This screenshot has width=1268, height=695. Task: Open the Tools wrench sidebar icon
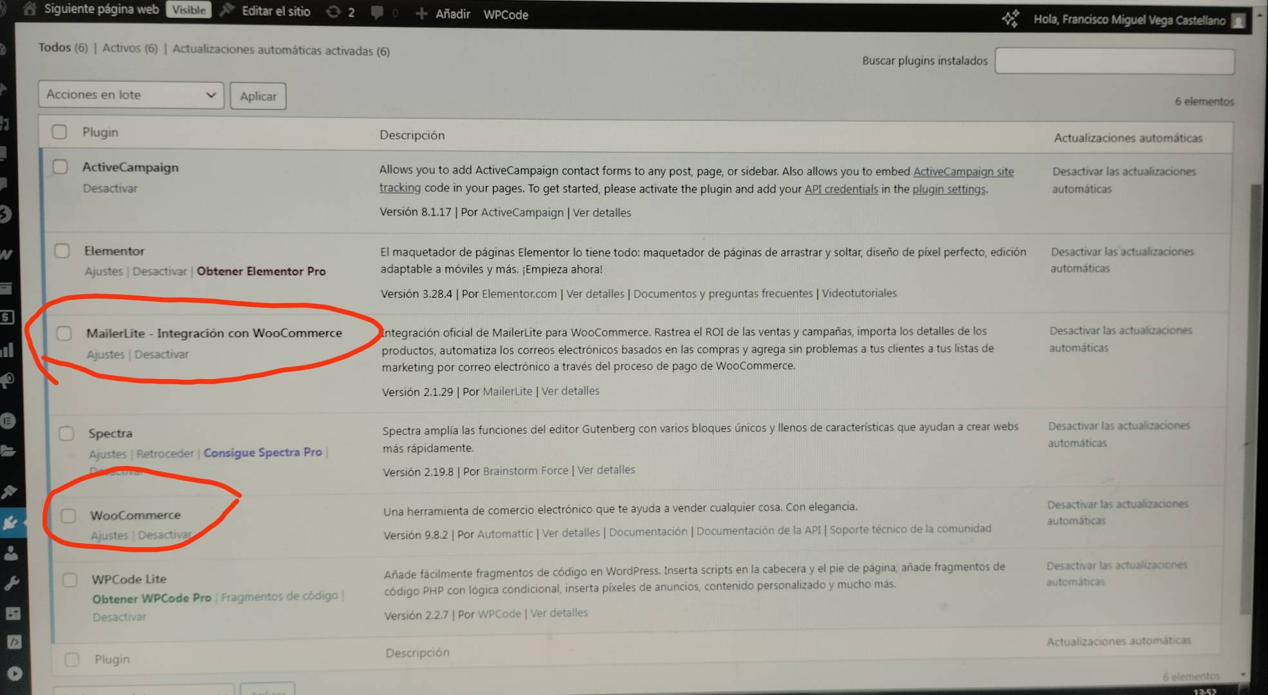pyautogui.click(x=12, y=583)
